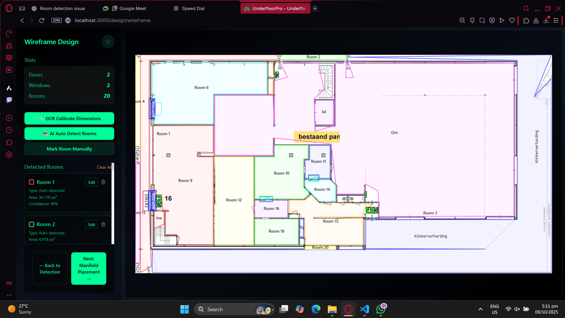Screen dimensions: 565x318
Task: Select Room 10 region on floor plan
Action: pos(281,173)
